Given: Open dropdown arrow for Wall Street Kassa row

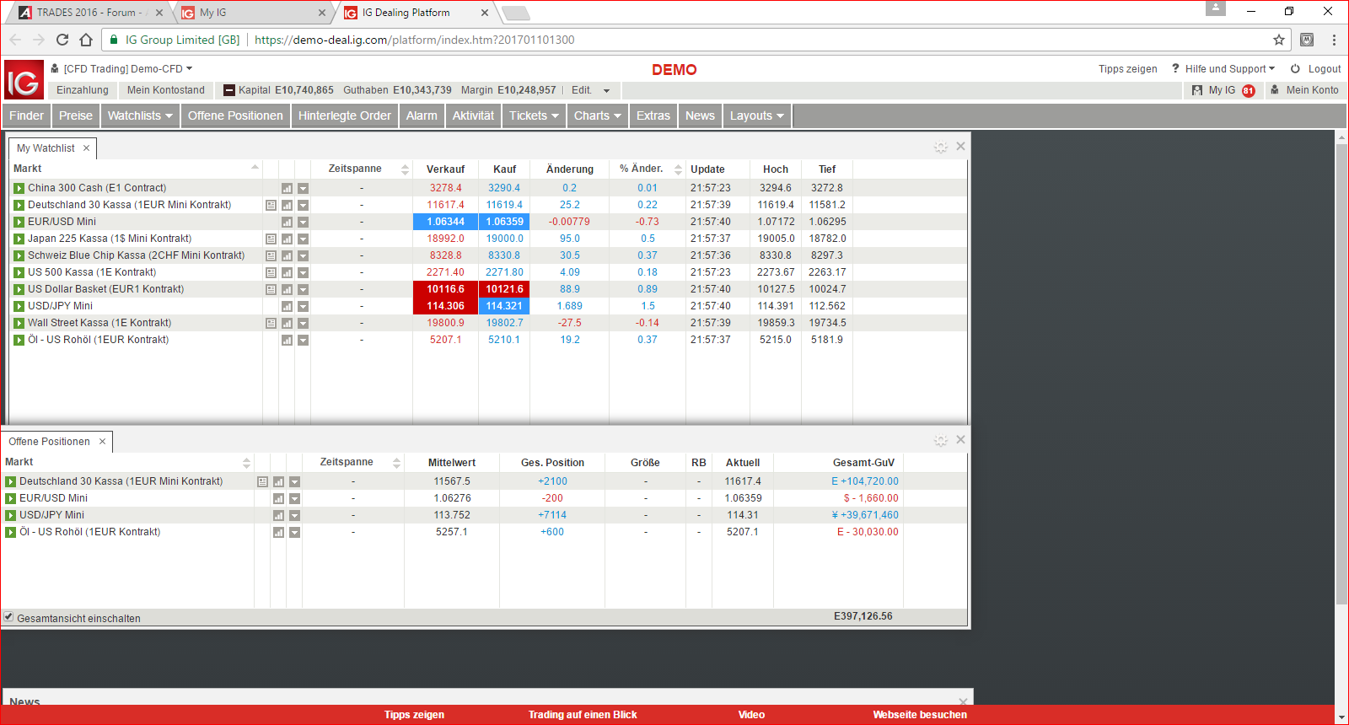Looking at the screenshot, I should [x=303, y=323].
